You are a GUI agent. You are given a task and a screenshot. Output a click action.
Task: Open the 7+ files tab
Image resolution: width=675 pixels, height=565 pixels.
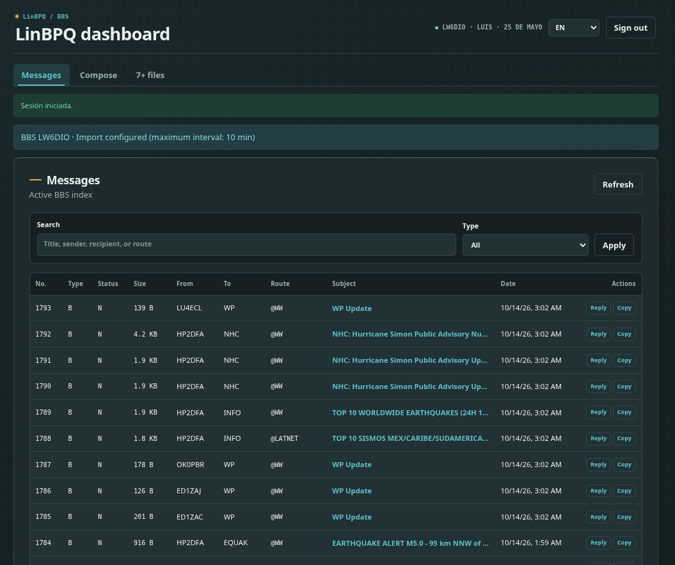coord(150,75)
